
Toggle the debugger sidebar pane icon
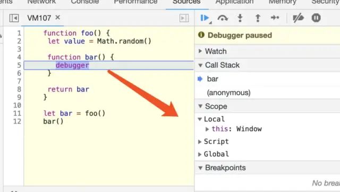point(184,18)
